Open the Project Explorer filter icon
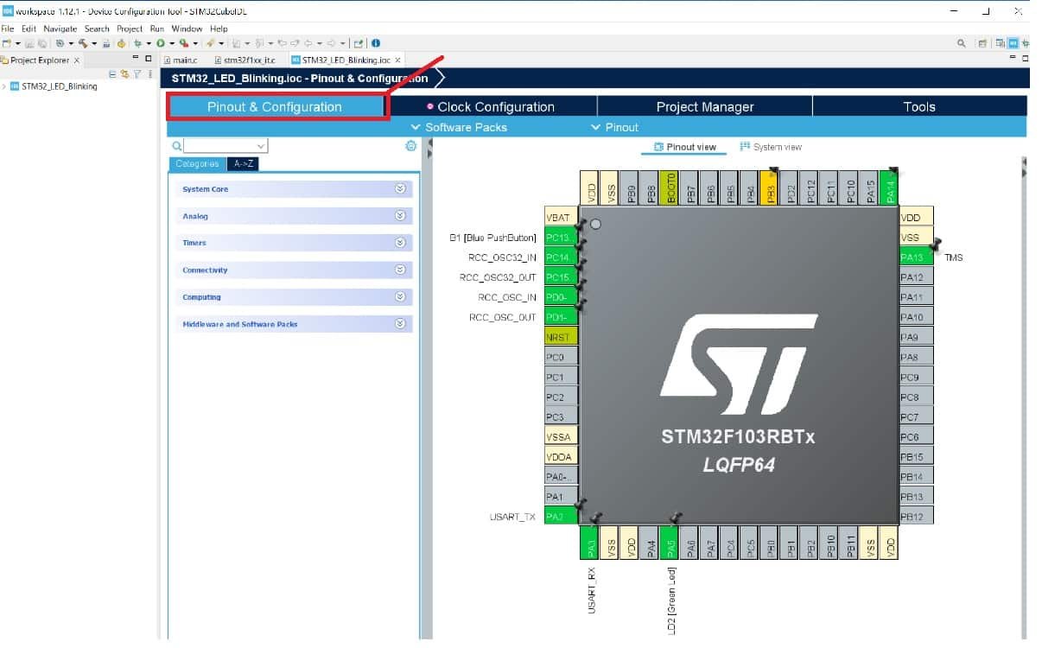The width and height of the screenshot is (1042, 648). tap(137, 73)
